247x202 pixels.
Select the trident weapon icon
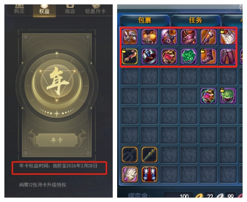[x=129, y=155]
